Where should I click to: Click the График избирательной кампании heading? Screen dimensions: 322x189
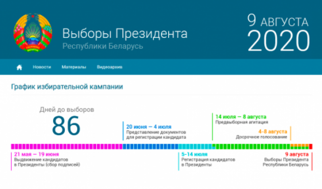(67, 87)
